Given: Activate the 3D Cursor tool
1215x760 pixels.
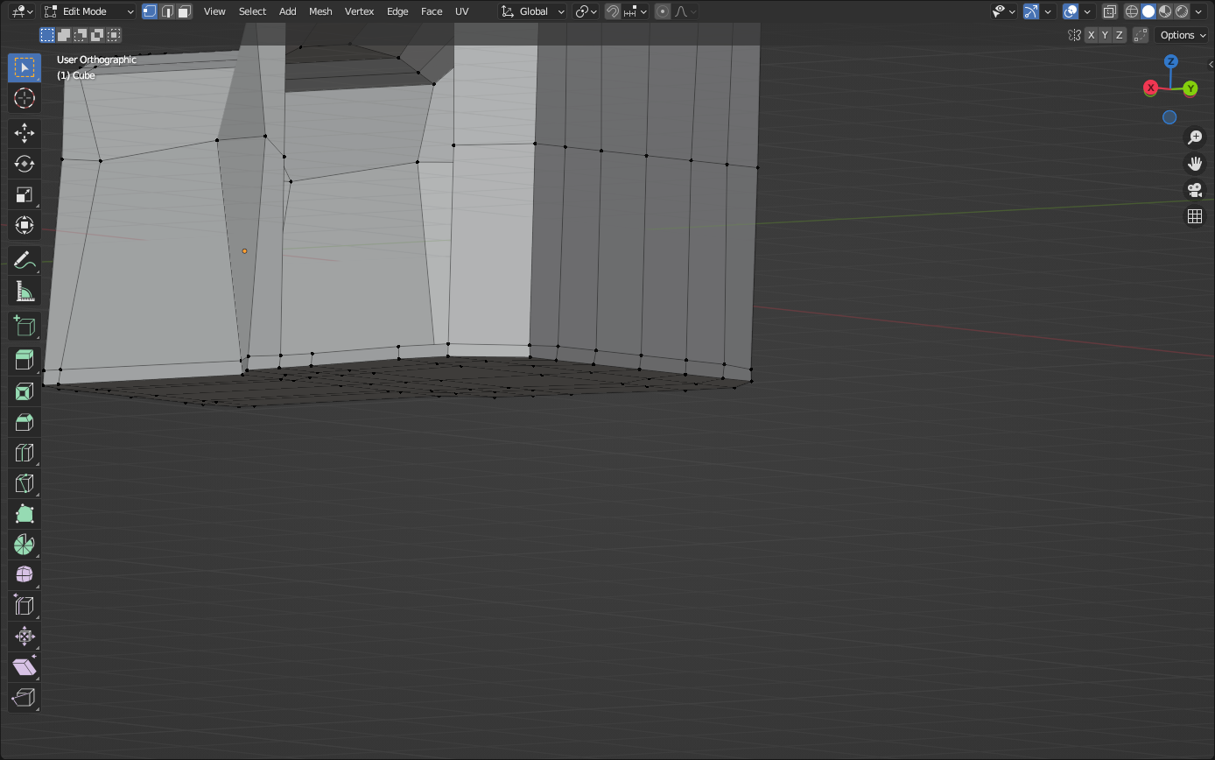Looking at the screenshot, I should point(25,98).
